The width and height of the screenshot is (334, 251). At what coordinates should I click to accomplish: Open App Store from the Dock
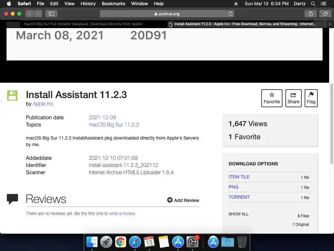coord(178,242)
